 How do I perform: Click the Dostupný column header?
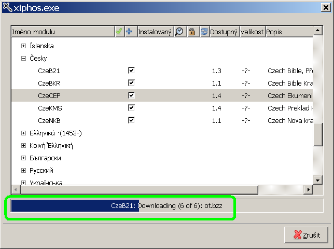(224, 32)
